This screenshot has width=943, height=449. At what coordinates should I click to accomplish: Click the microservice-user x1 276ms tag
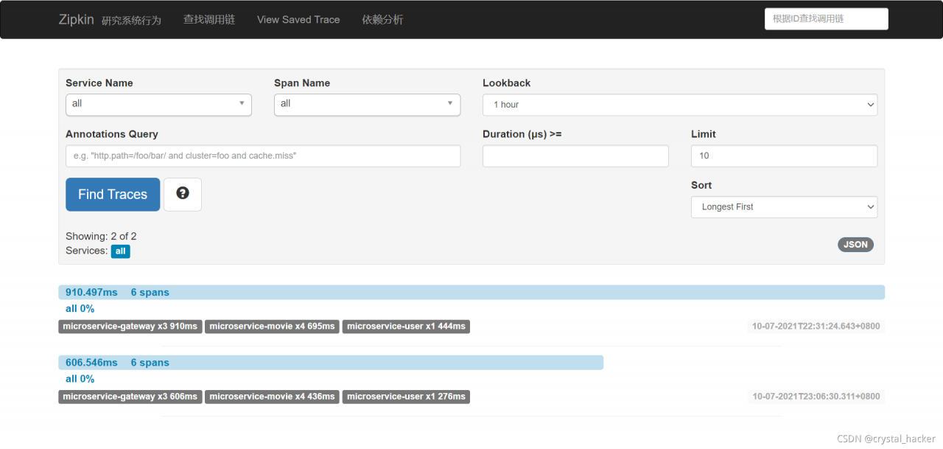[406, 397]
